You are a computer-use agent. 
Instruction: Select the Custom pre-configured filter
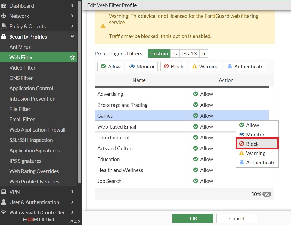pyautogui.click(x=159, y=54)
